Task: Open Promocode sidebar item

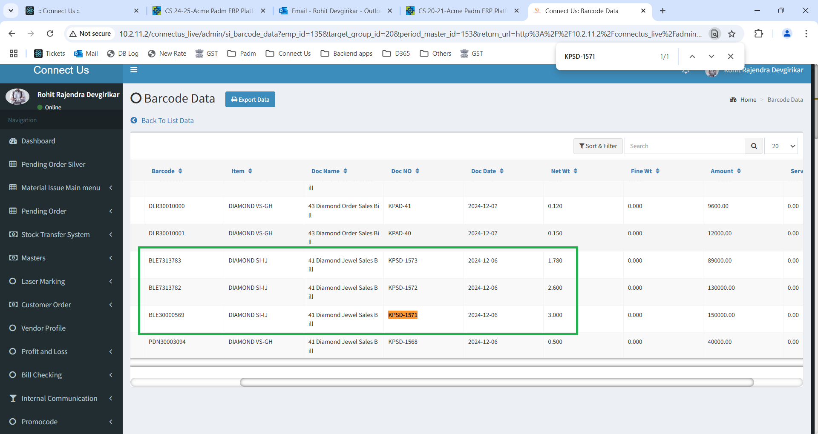Action: tap(61, 422)
